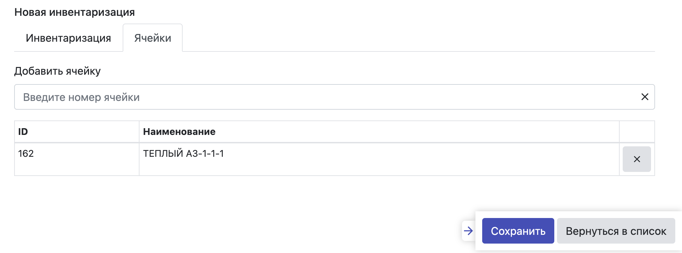682x253 pixels.
Task: Collapse the action panel using the arrow
Action: 468,231
